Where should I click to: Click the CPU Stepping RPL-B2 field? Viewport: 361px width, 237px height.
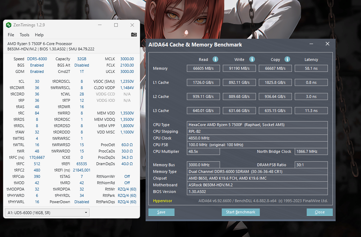pyautogui.click(x=257, y=131)
